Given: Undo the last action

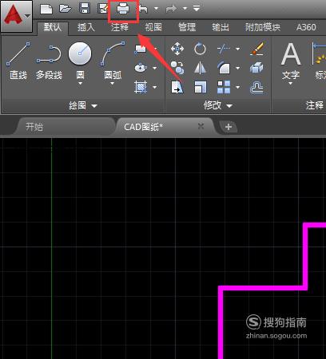Looking at the screenshot, I should coord(144,9).
